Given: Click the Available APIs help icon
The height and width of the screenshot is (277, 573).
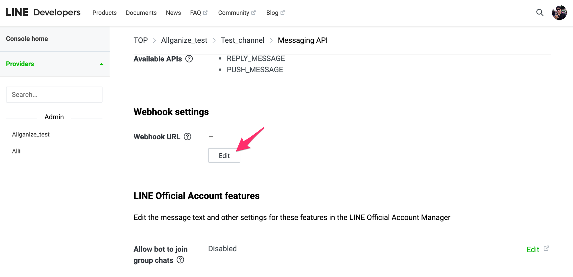Looking at the screenshot, I should tap(189, 59).
